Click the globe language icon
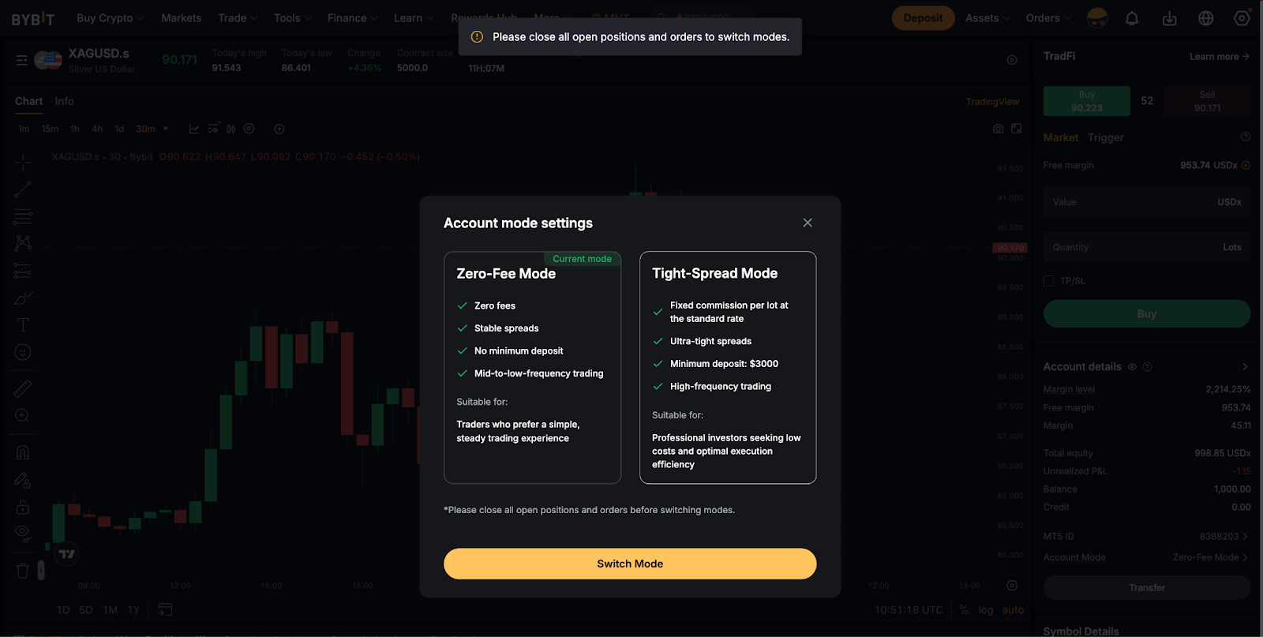 [x=1205, y=18]
